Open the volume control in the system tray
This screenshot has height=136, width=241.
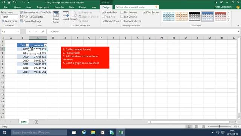point(217,133)
